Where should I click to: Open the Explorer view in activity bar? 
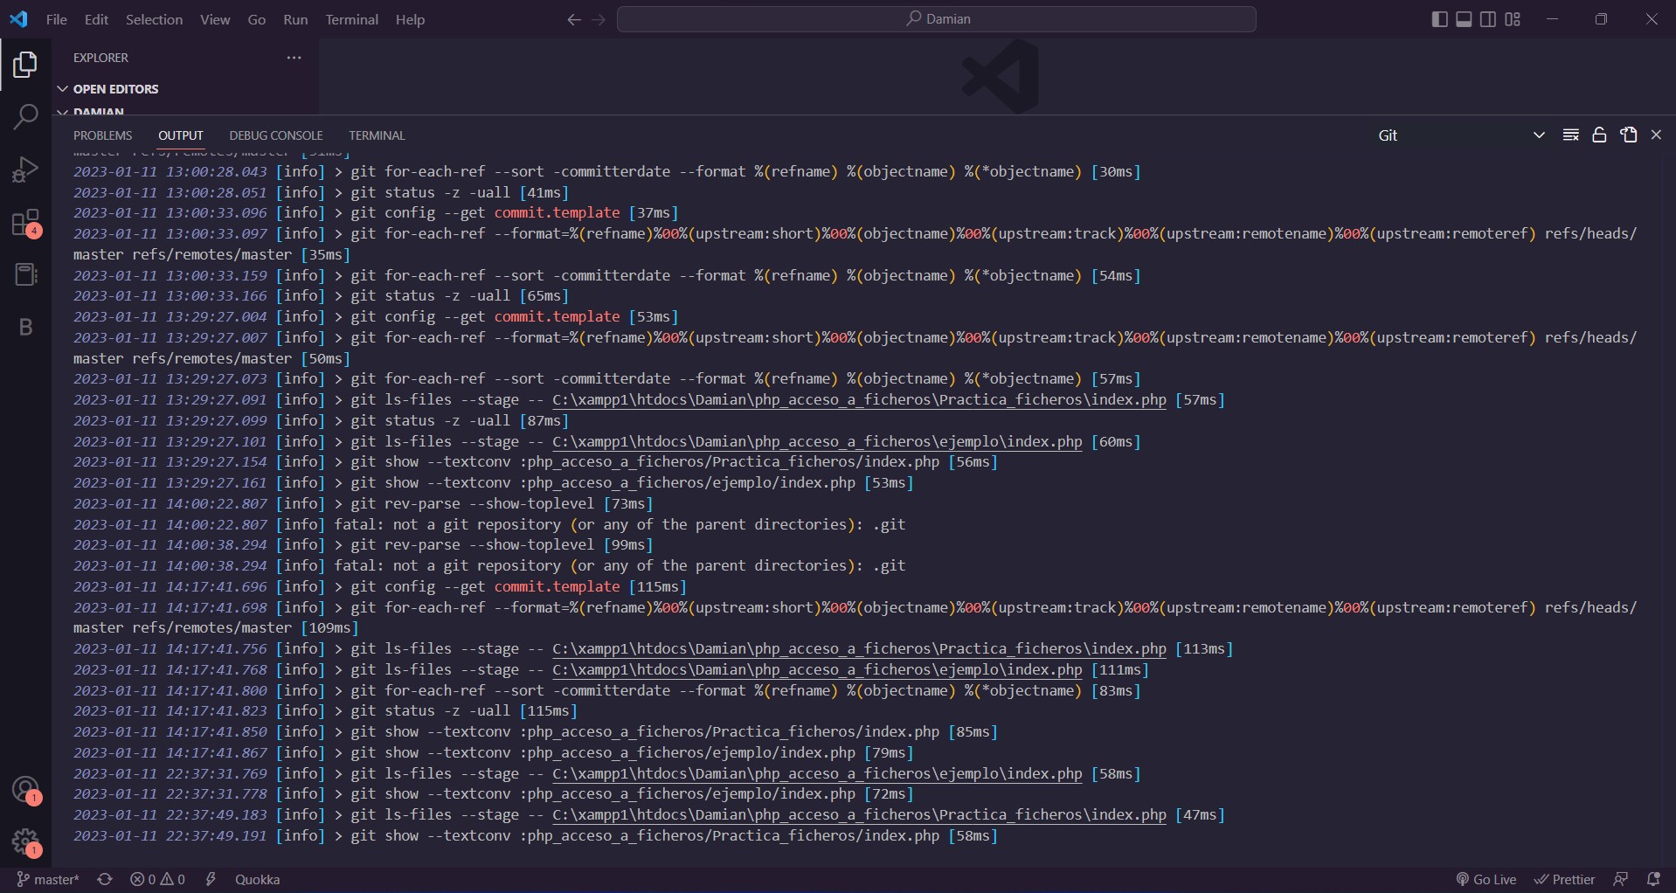[x=25, y=65]
